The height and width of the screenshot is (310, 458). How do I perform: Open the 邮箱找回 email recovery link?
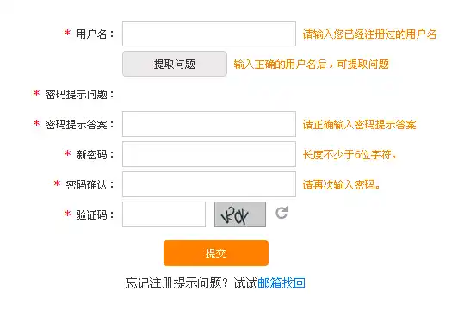click(x=282, y=283)
